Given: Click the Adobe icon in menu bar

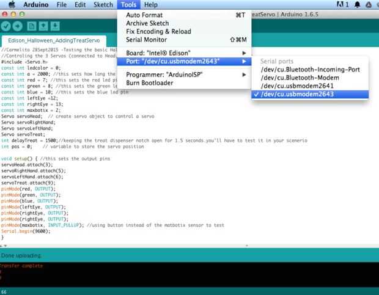Looking at the screenshot, I should click(343, 5).
